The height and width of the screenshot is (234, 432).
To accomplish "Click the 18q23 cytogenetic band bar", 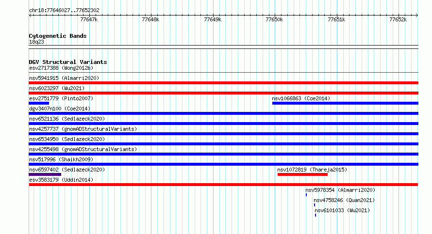I will (x=223, y=47).
